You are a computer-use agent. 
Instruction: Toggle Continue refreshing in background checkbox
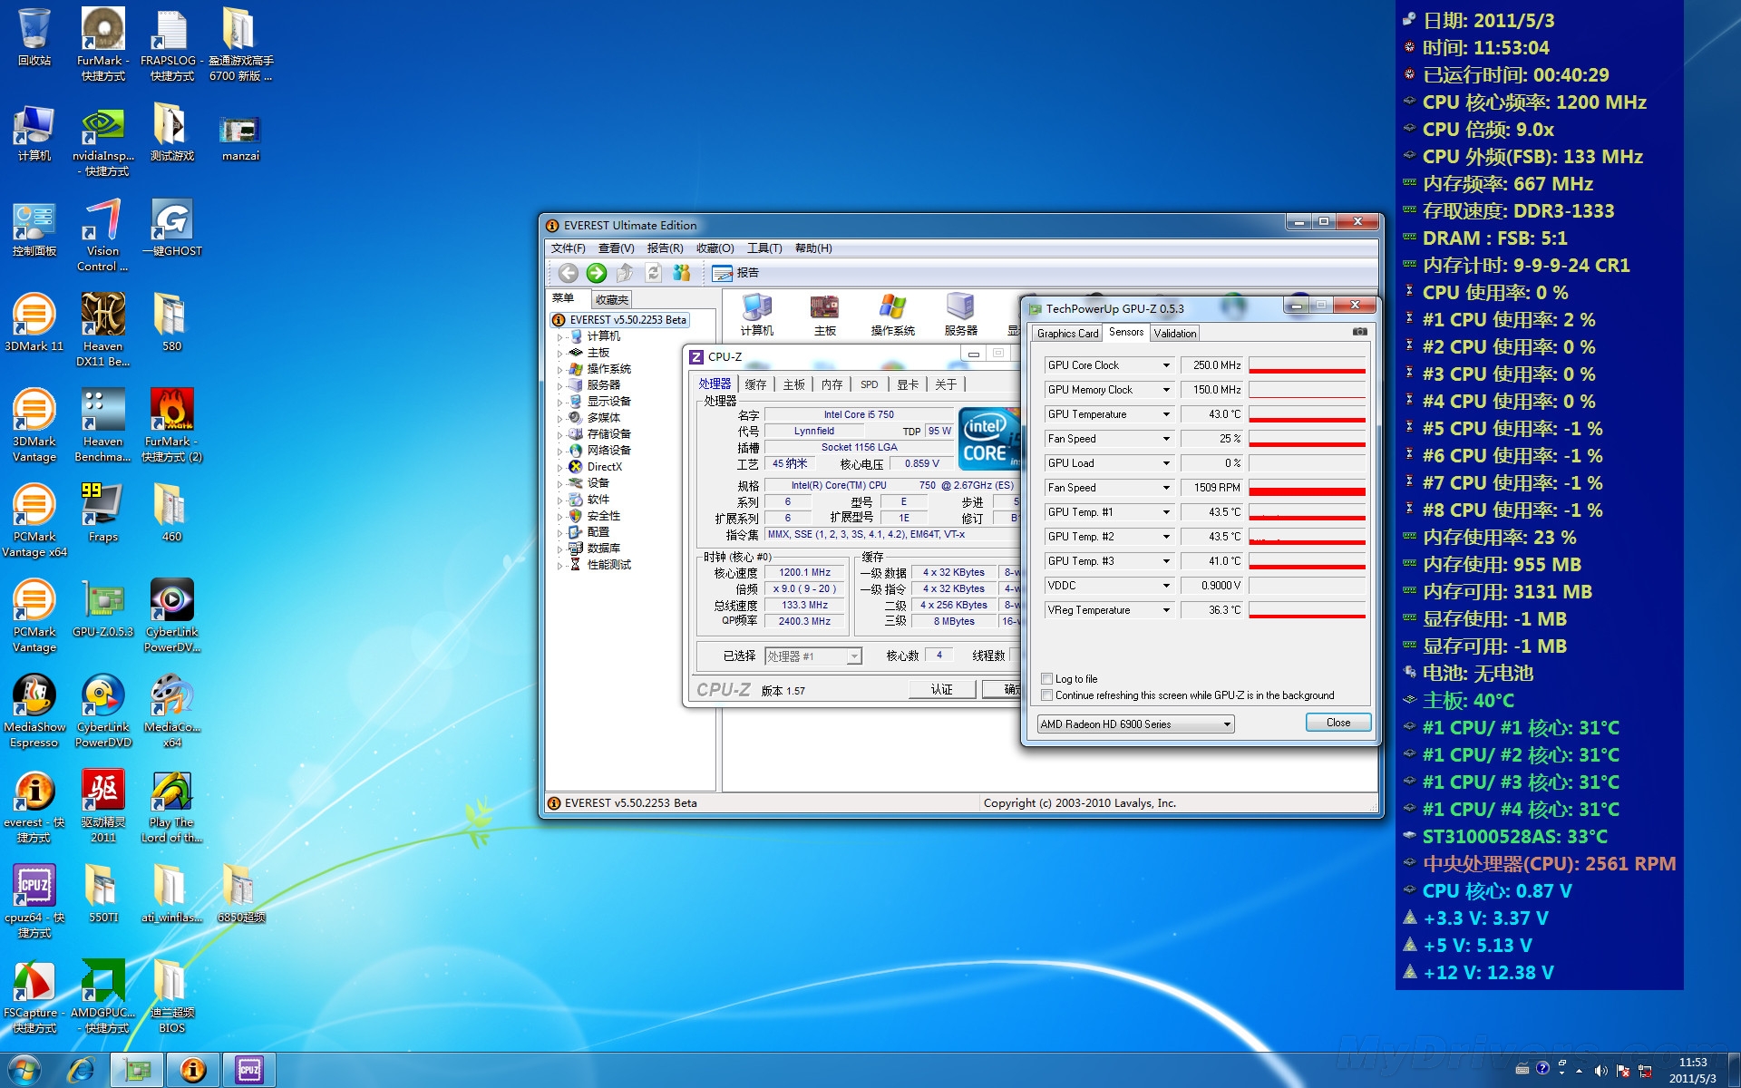tap(1047, 695)
